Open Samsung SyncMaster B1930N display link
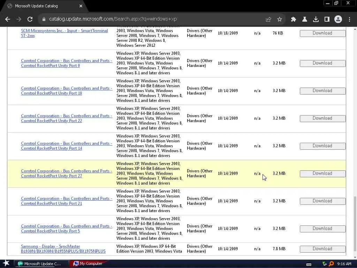This screenshot has width=357, height=268. click(63, 249)
